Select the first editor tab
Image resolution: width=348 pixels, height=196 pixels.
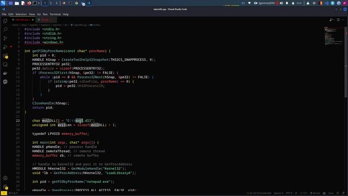click(22, 20)
